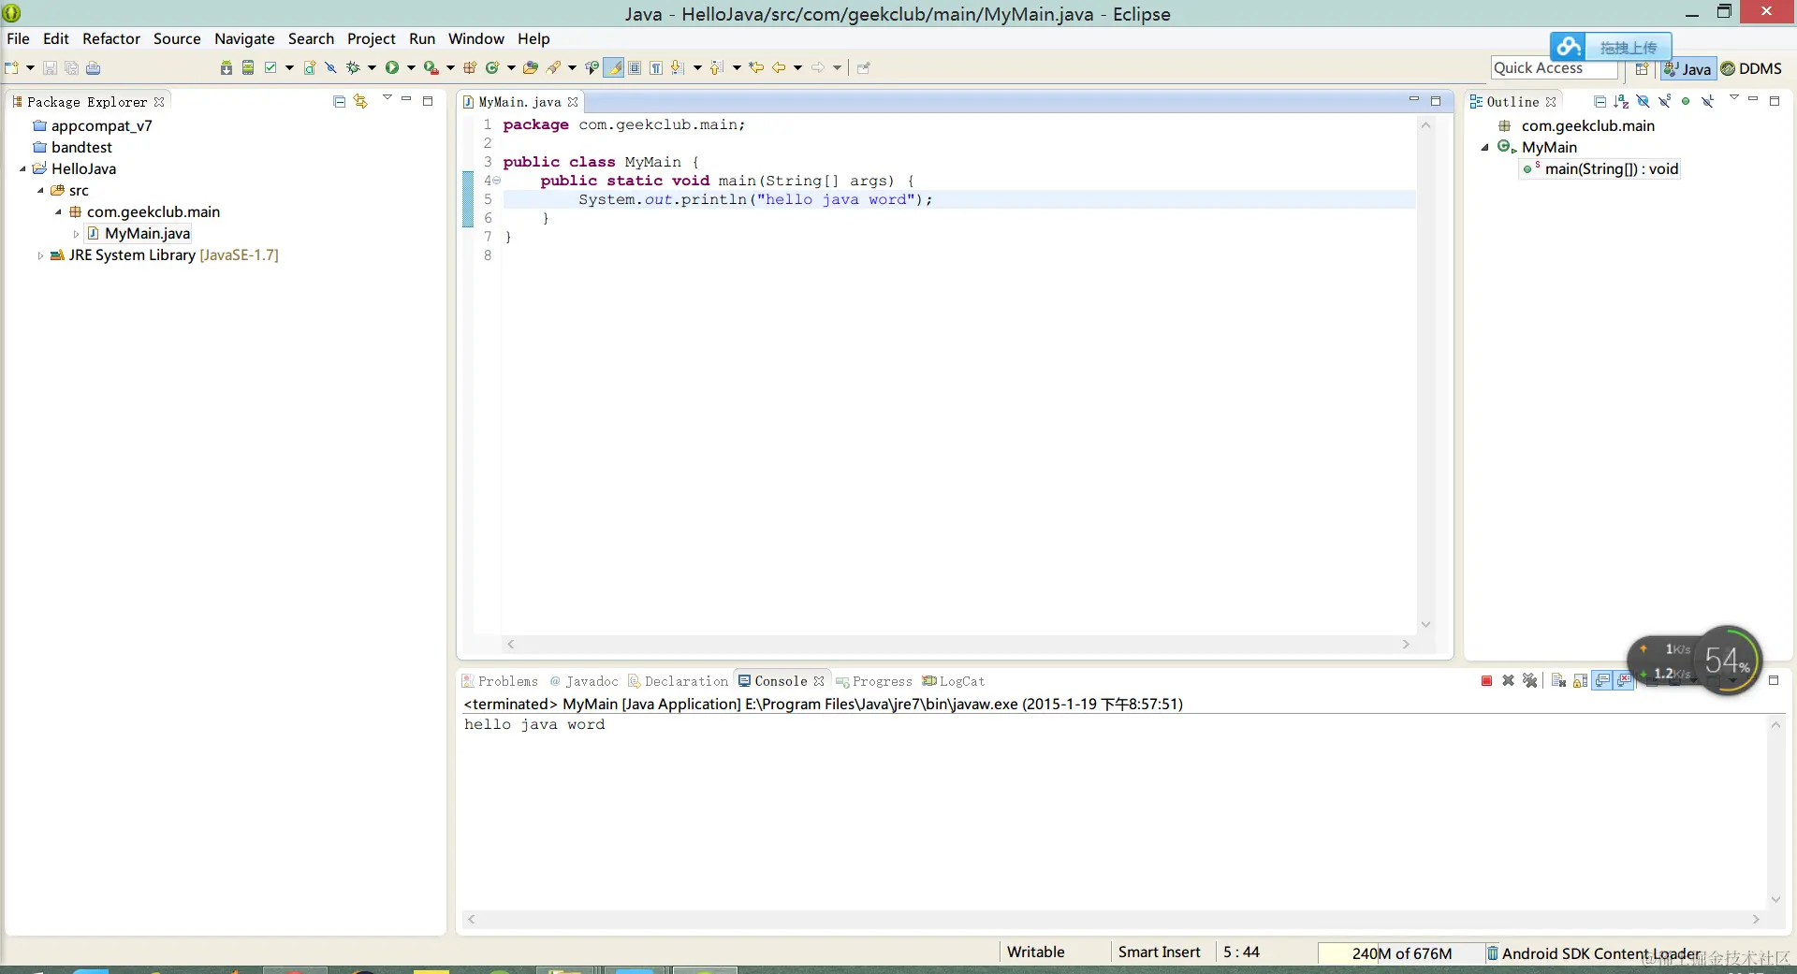
Task: Click the editor vertical scrollbar
Action: click(x=1425, y=374)
